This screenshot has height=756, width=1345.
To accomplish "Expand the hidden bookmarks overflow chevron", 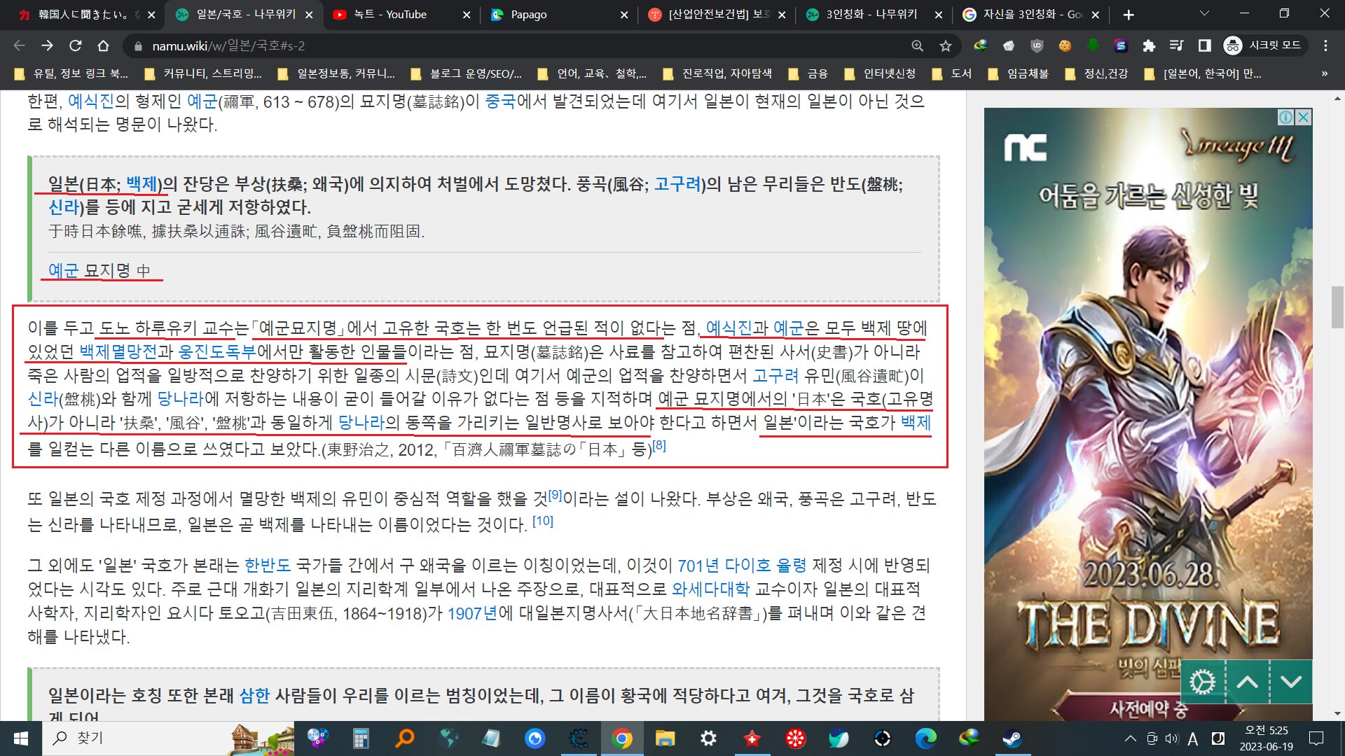I will (x=1324, y=73).
